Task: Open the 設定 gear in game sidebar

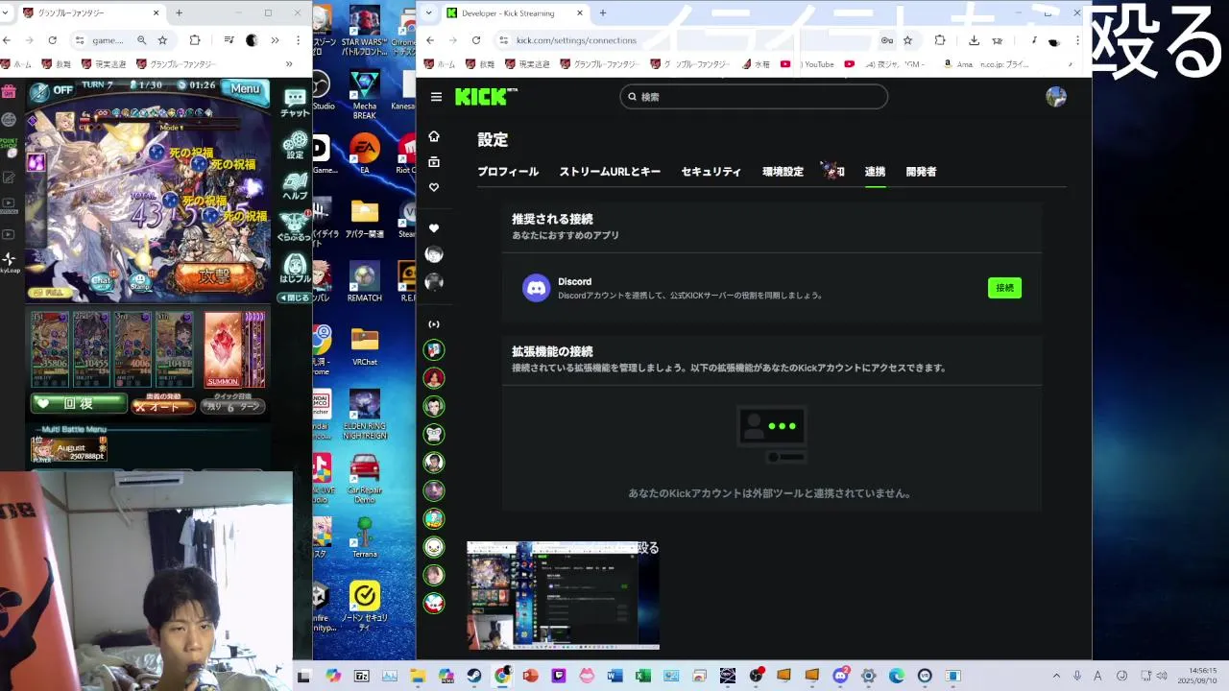Action: [x=295, y=144]
